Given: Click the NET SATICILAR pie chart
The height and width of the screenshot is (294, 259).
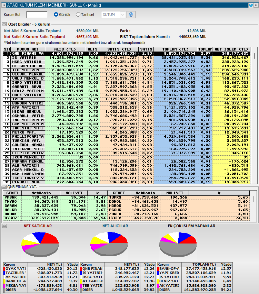Looking at the screenshot, I should [40, 244].
